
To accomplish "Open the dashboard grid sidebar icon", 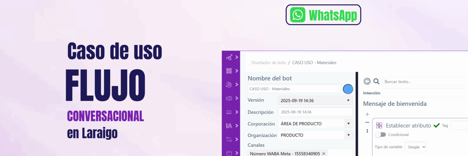I will click(x=229, y=71).
